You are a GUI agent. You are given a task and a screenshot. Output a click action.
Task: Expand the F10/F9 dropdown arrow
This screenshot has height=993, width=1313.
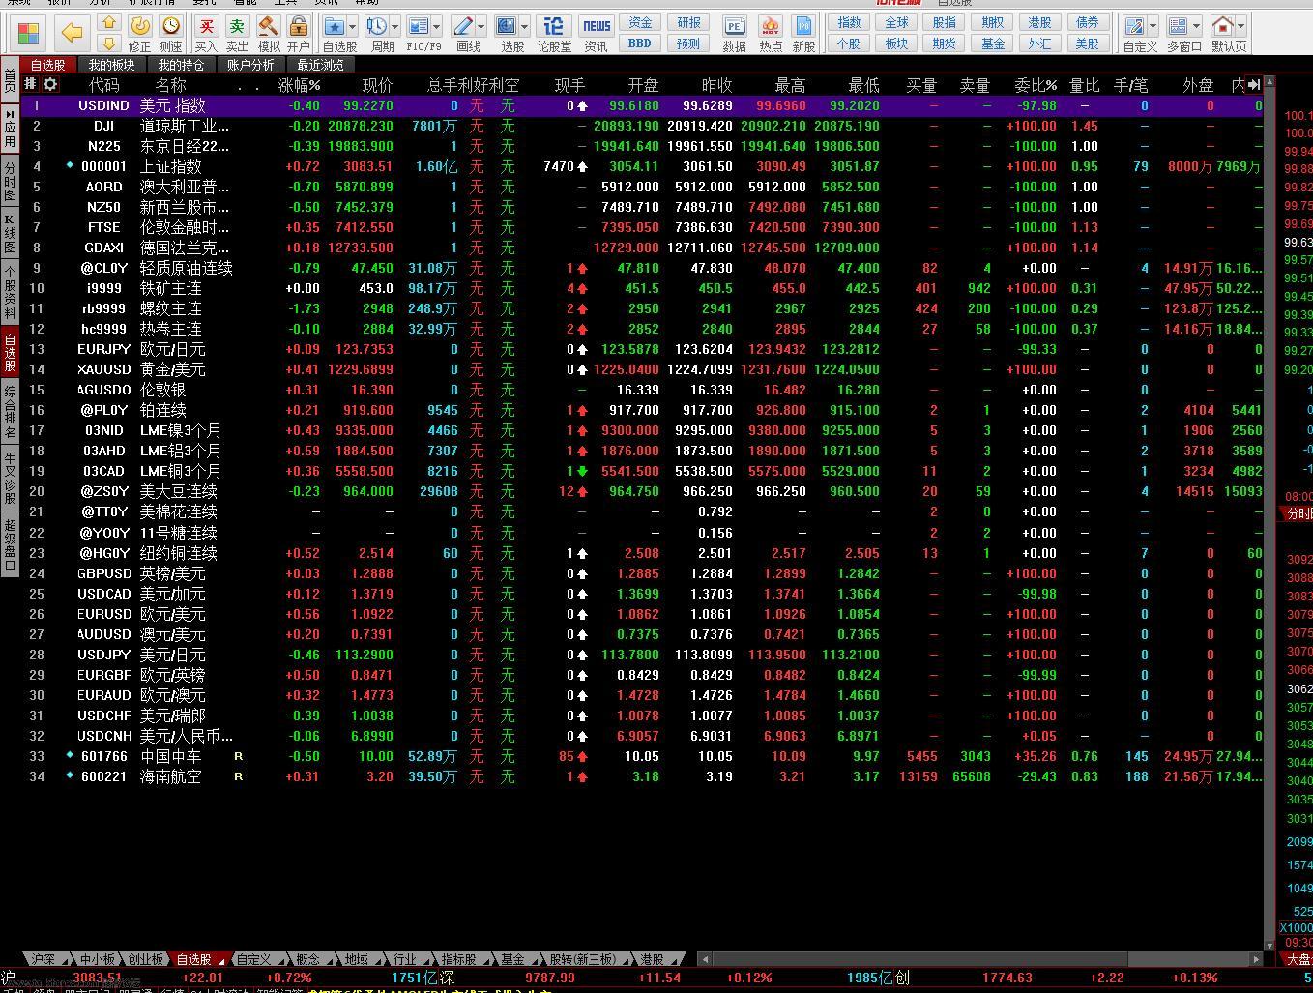click(x=436, y=26)
